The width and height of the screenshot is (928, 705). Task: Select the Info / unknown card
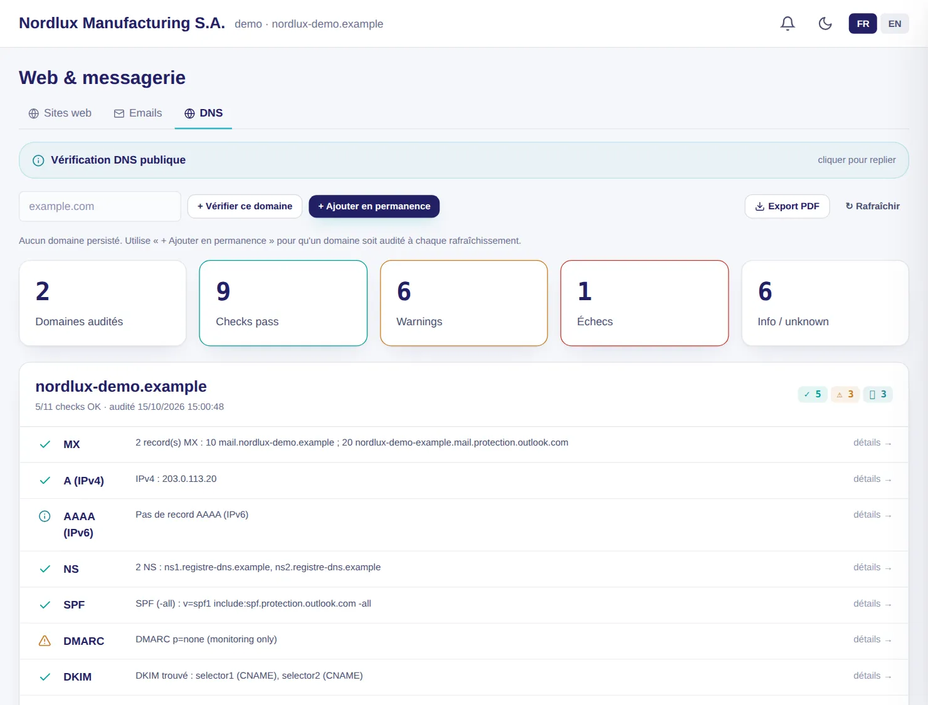pyautogui.click(x=825, y=303)
